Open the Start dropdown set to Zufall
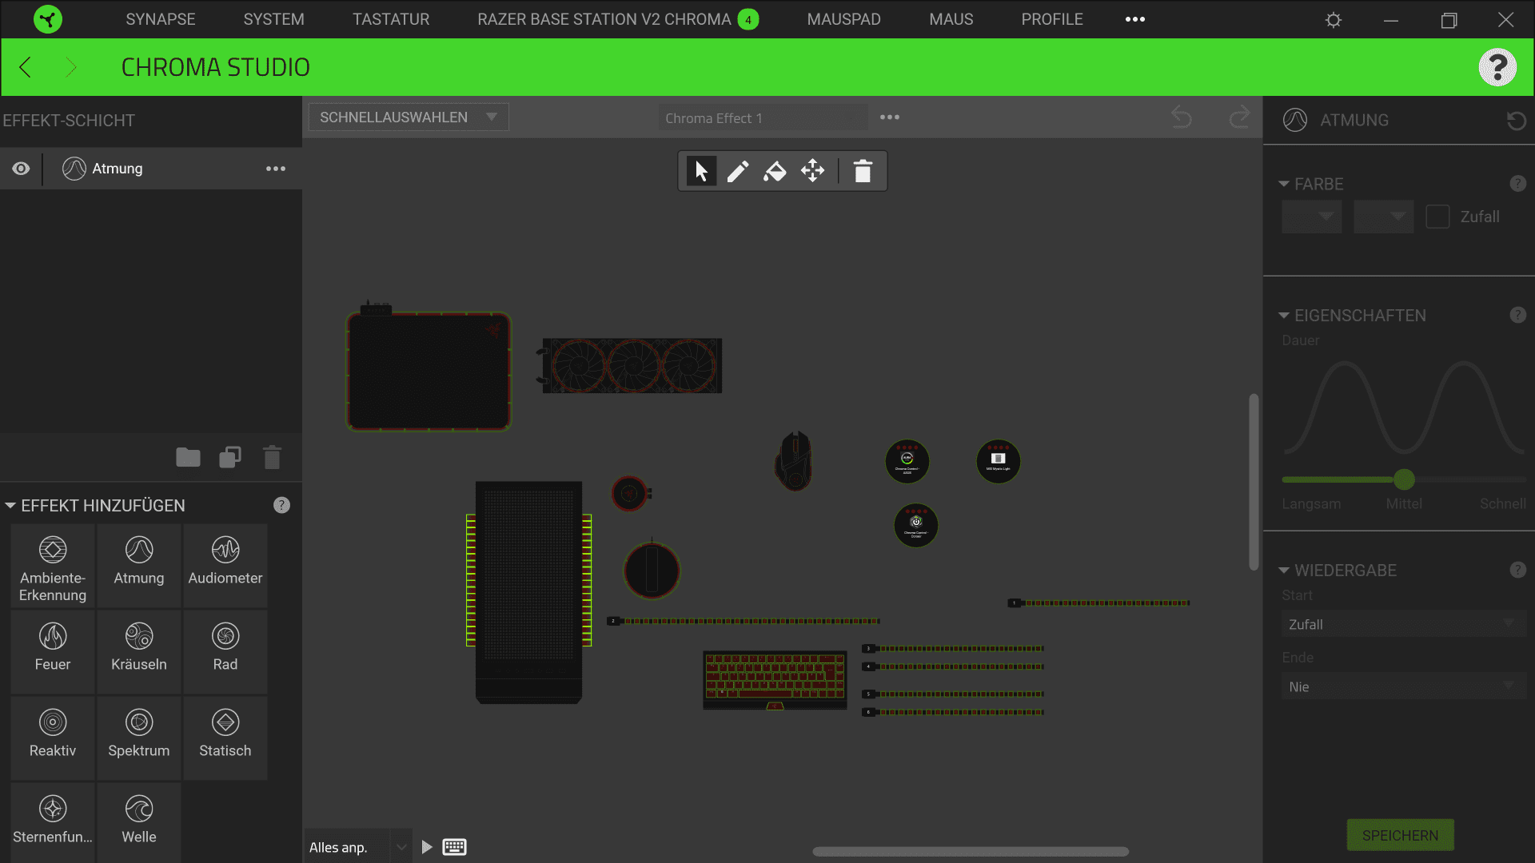The width and height of the screenshot is (1535, 863). tap(1403, 624)
